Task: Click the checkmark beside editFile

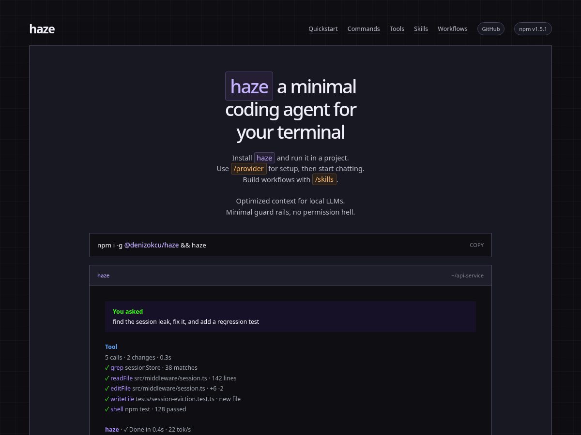Action: coord(107,388)
